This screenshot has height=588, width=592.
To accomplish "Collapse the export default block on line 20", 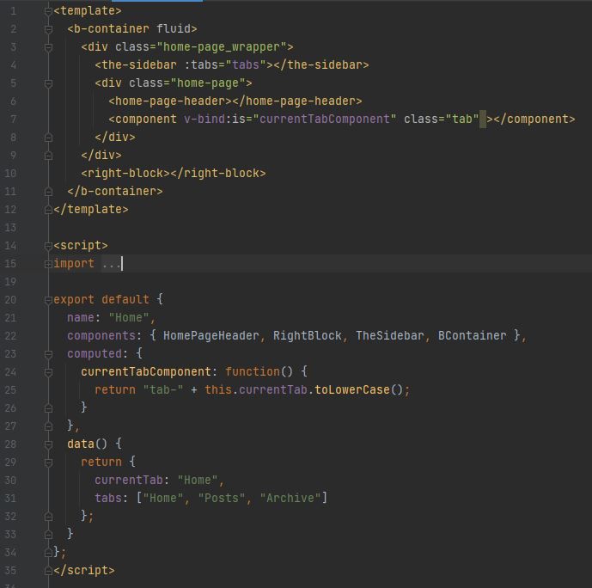I will (48, 300).
